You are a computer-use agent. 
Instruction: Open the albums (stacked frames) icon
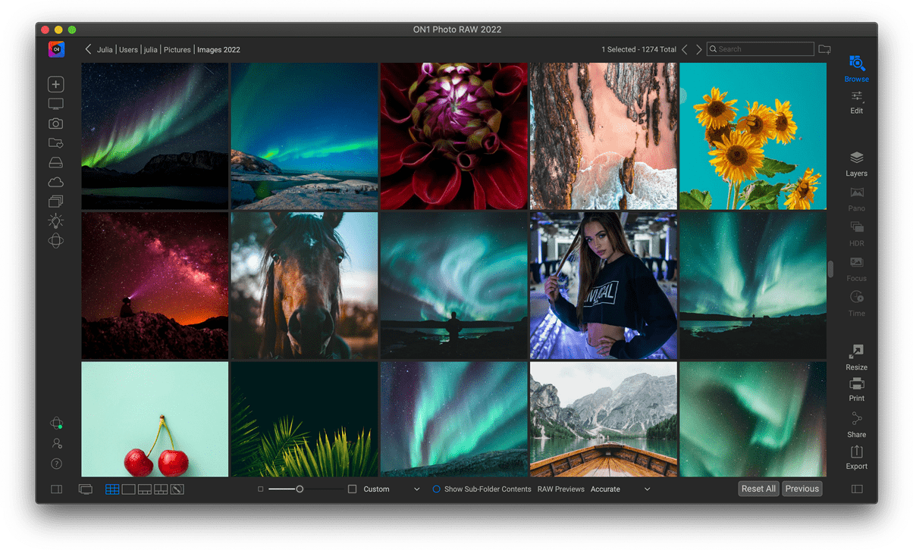[x=55, y=202]
